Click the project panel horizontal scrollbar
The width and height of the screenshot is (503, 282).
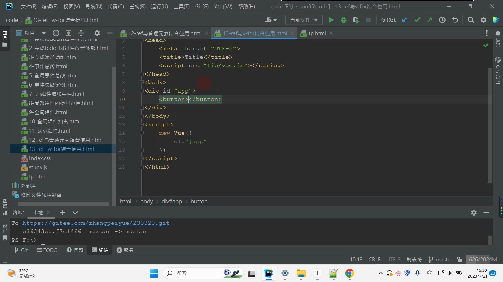[x=64, y=203]
